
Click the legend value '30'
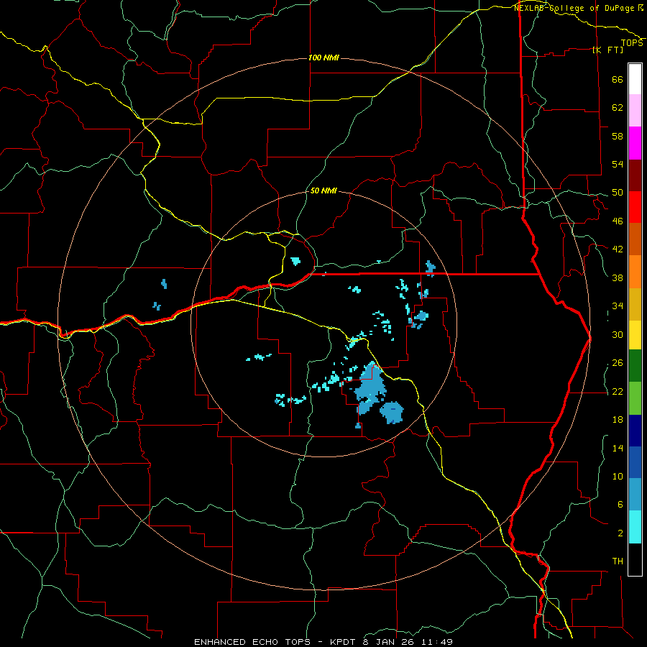(618, 334)
